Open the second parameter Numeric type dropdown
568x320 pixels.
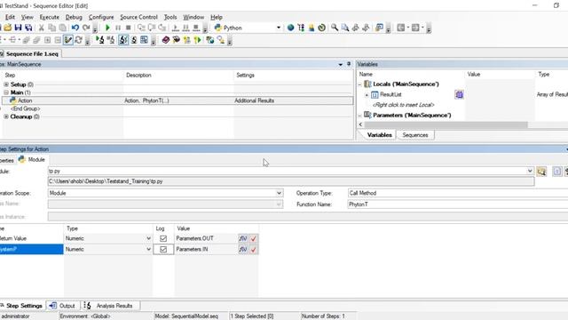click(x=148, y=249)
